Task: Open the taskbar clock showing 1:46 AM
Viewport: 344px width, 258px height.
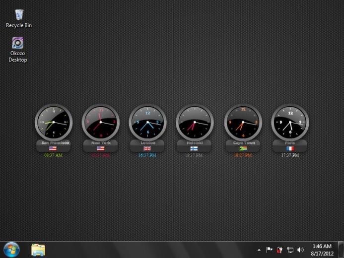Action: 322,250
